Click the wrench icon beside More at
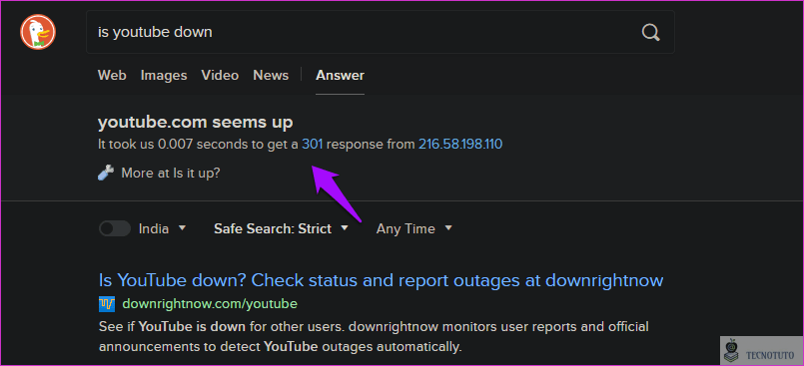Image resolution: width=804 pixels, height=366 pixels. pos(105,173)
